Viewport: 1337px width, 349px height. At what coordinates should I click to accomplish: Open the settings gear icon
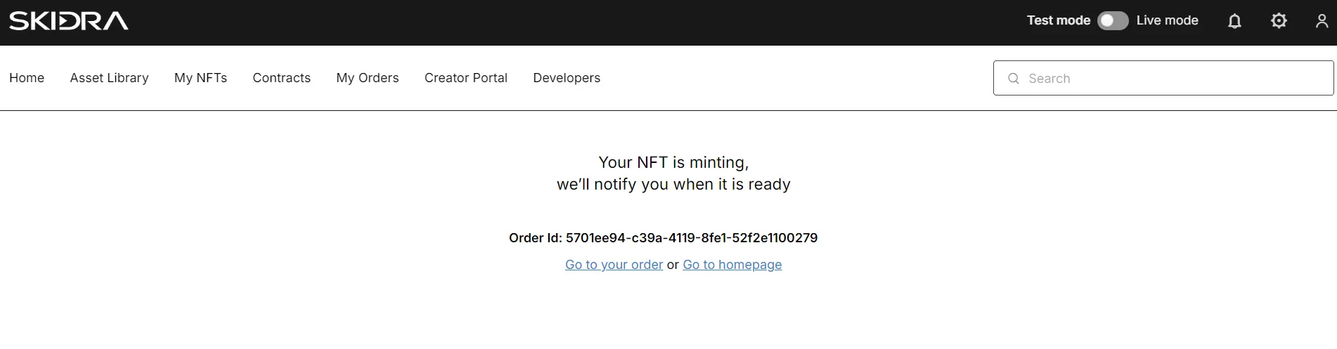[1279, 21]
